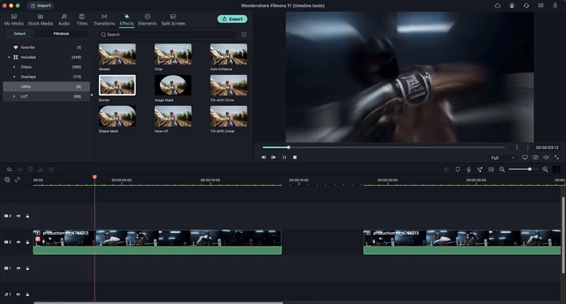Click the timeline edit list icon

click(51, 170)
